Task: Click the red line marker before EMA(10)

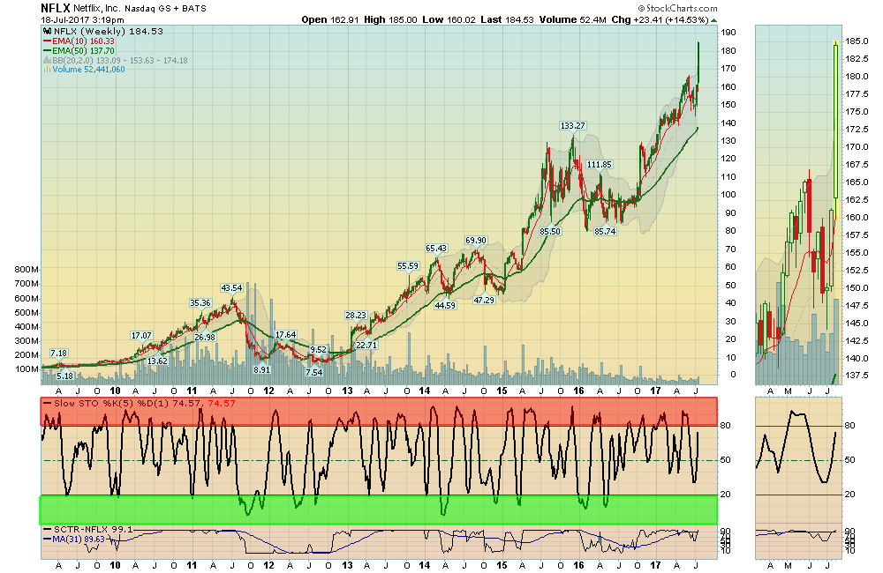Action: pyautogui.click(x=48, y=41)
